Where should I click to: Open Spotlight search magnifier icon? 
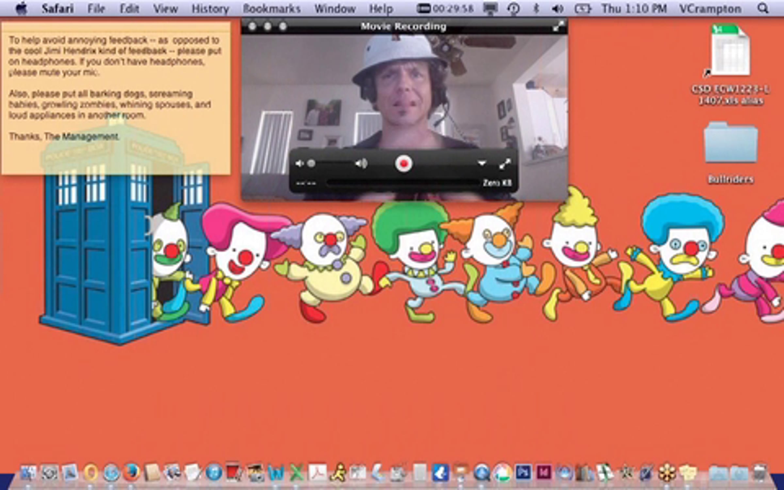(763, 9)
